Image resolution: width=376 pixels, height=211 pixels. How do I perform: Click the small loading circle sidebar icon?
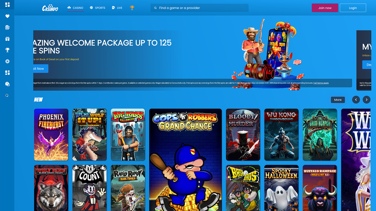[7, 95]
